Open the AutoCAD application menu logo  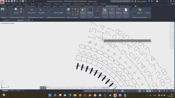click(2, 2)
